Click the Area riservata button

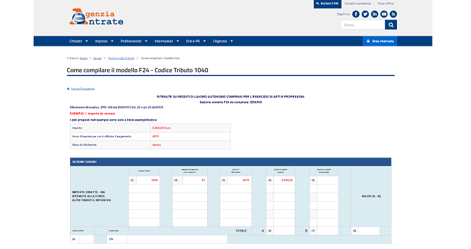379,41
